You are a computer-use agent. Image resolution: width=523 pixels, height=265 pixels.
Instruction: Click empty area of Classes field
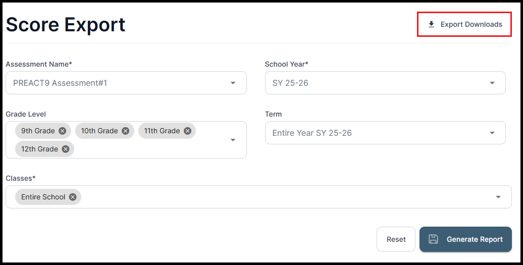pos(283,197)
